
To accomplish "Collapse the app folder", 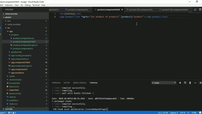I will point(11,31).
